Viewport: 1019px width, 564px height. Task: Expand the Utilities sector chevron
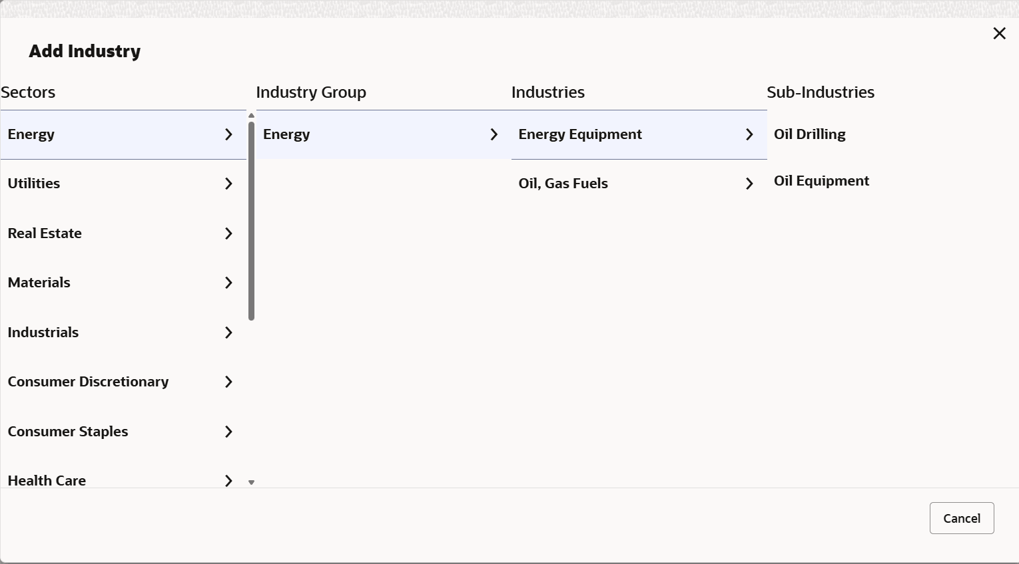click(x=228, y=184)
